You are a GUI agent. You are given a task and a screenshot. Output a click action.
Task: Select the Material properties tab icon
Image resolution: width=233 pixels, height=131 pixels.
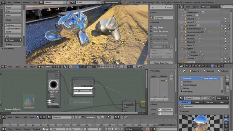[x=213, y=66]
